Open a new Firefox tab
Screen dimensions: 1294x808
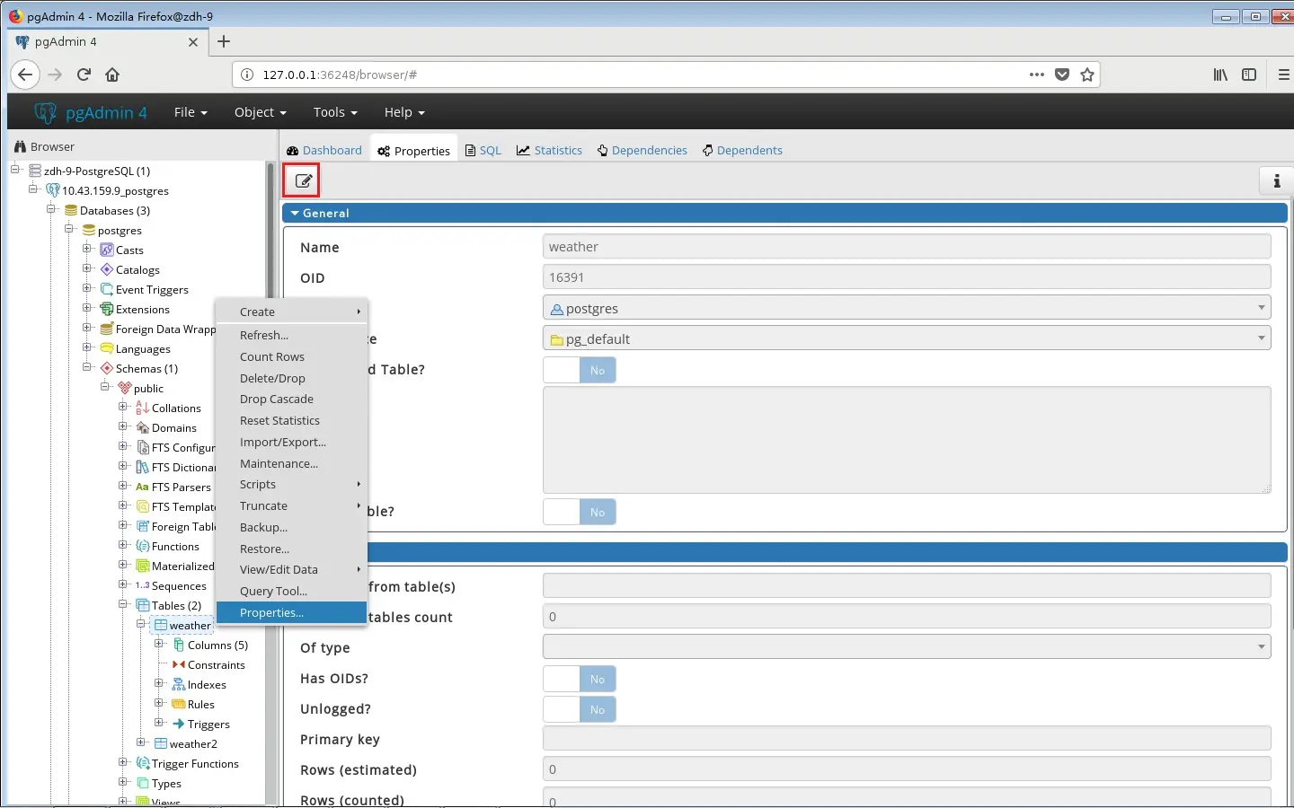pyautogui.click(x=224, y=41)
